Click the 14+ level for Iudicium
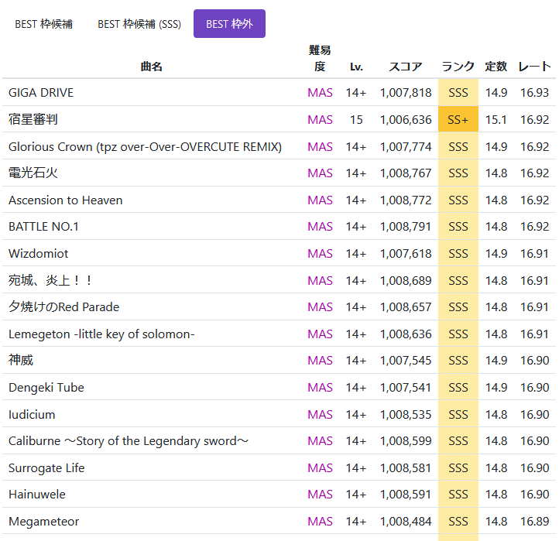Viewport: 559px width, 541px height. [x=356, y=415]
